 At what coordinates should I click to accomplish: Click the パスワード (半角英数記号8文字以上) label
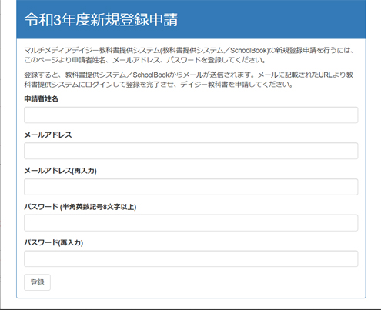pyautogui.click(x=80, y=207)
